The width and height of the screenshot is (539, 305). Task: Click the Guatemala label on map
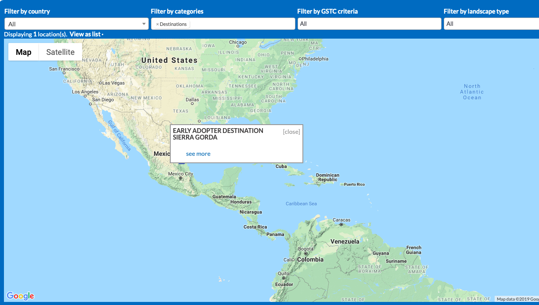pyautogui.click(x=224, y=197)
